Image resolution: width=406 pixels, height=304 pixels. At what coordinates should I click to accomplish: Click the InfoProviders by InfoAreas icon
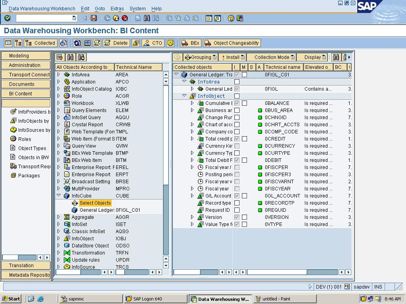[13, 112]
